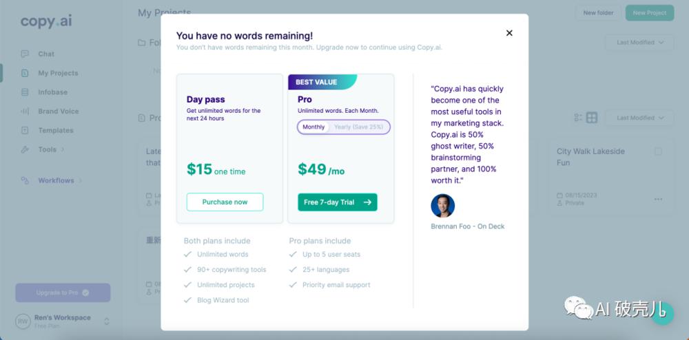The image size is (689, 340).
Task: Click Brennan Foo's avatar photo
Action: pyautogui.click(x=442, y=206)
